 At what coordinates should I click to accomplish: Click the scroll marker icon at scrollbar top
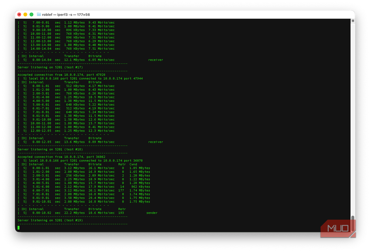pyautogui.click(x=353, y=21)
